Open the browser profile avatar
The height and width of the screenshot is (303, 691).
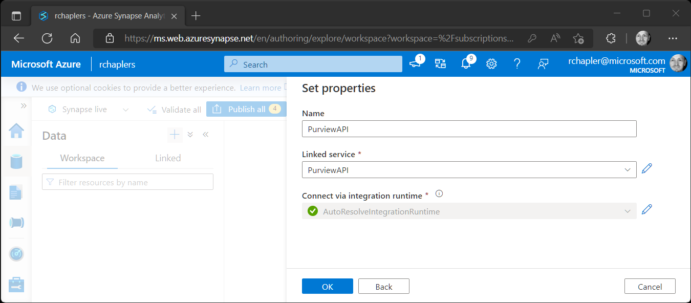click(643, 38)
